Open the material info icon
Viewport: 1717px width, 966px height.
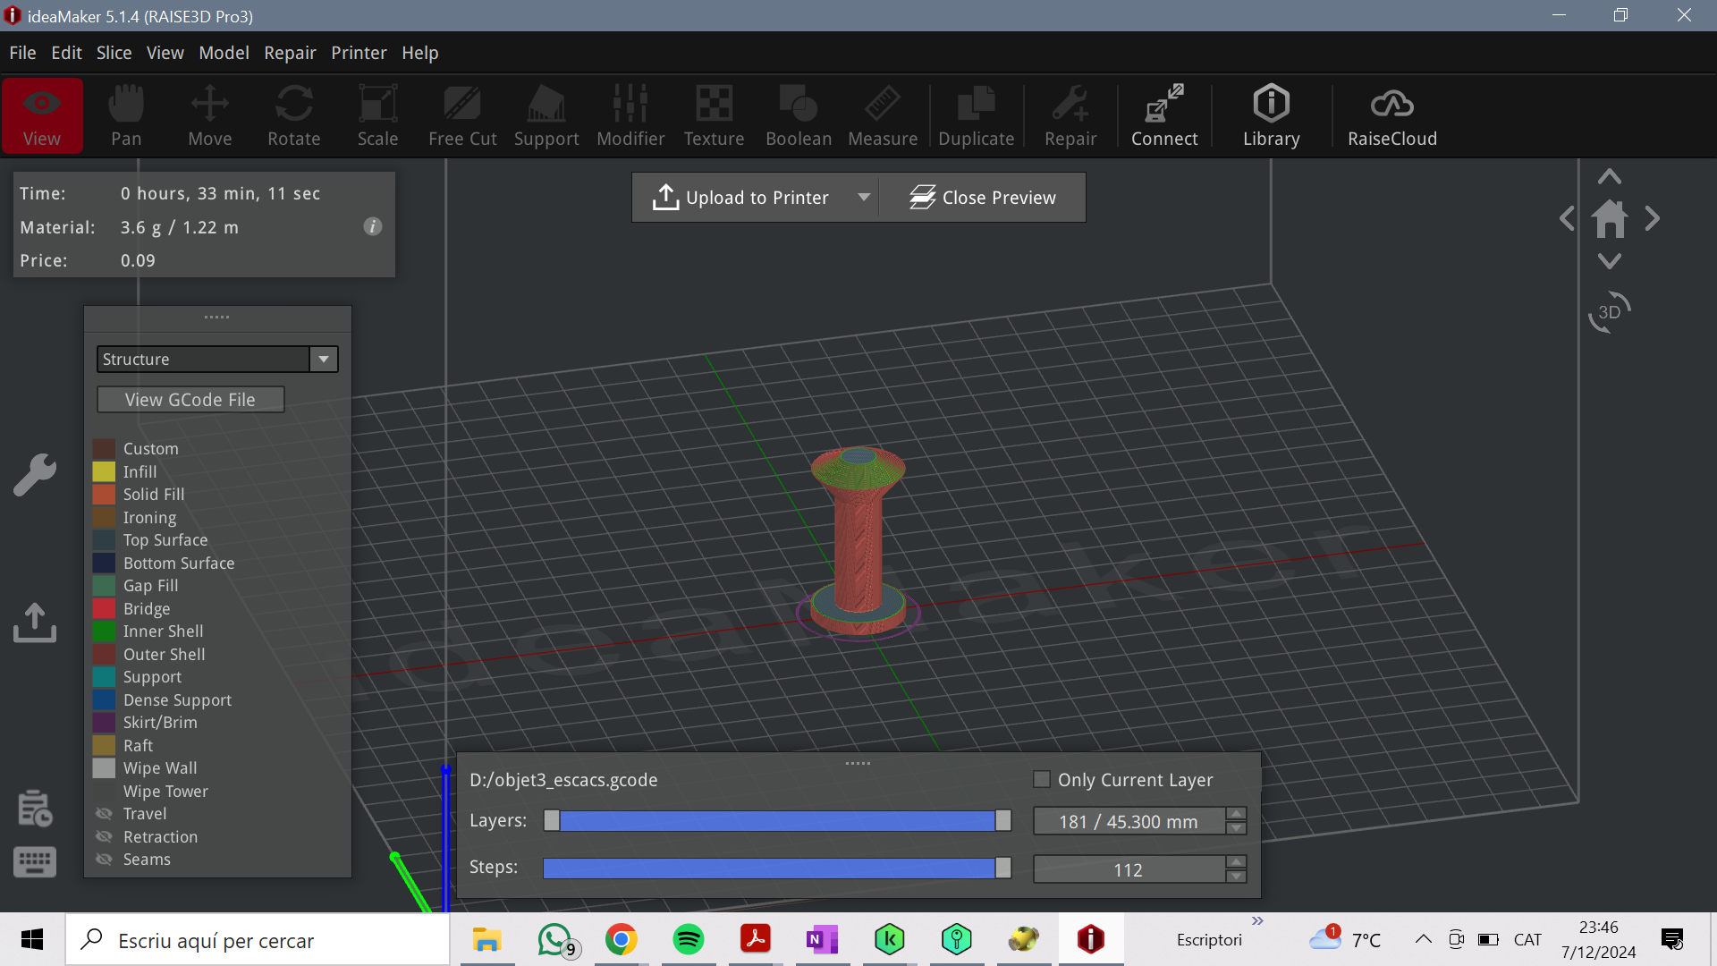(x=373, y=226)
